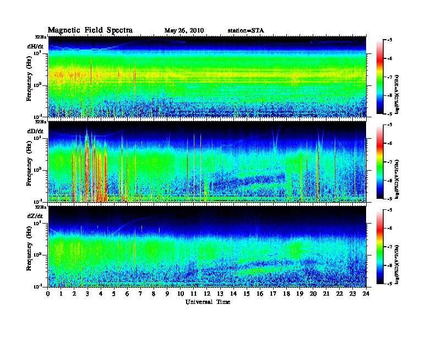
Task: Click hour "0" on the Universal Time axis
Action: point(48,293)
